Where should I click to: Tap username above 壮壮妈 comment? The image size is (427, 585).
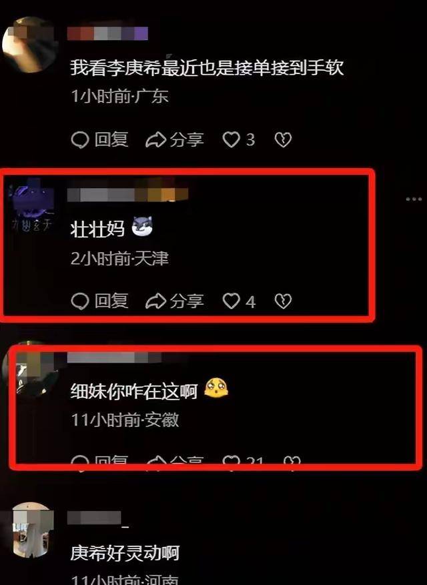[x=127, y=195]
